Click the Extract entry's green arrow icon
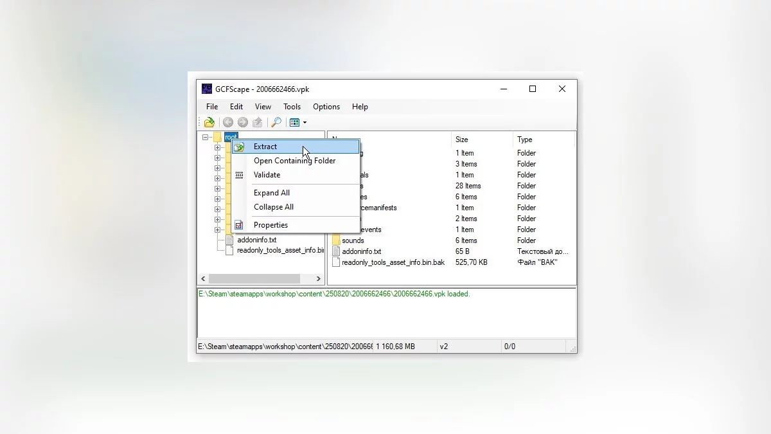Viewport: 771px width, 434px height. 239,147
